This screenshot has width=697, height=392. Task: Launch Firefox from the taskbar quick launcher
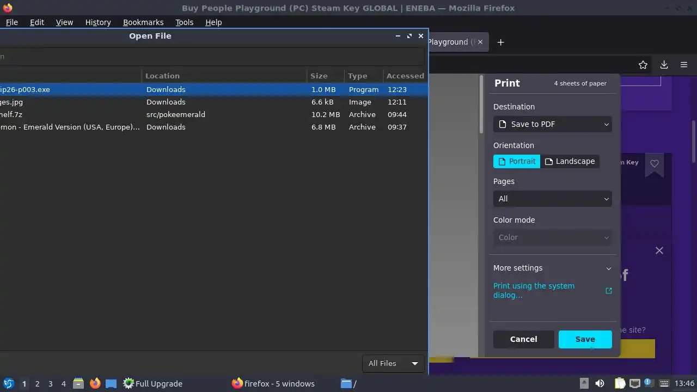click(x=95, y=383)
